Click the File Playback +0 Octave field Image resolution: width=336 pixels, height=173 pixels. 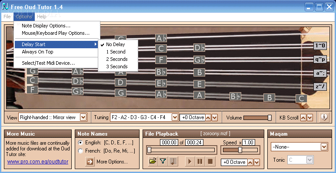click(234, 162)
